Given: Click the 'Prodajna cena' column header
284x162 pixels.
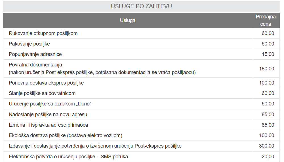Looking at the screenshot, I should 266,20.
